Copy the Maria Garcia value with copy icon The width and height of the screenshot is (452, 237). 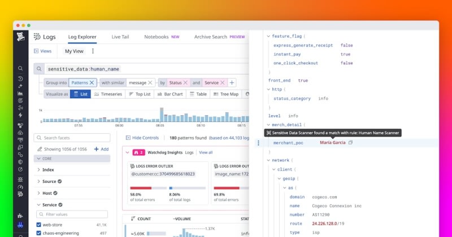[x=351, y=143]
